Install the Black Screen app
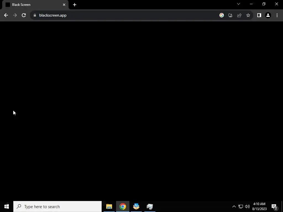Screen dimensions: 283x212 click(x=230, y=15)
